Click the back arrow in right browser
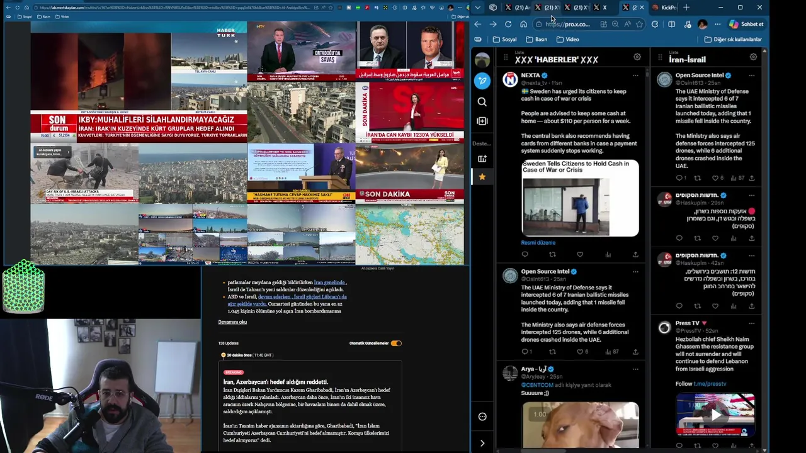The width and height of the screenshot is (806, 453). coord(478,24)
